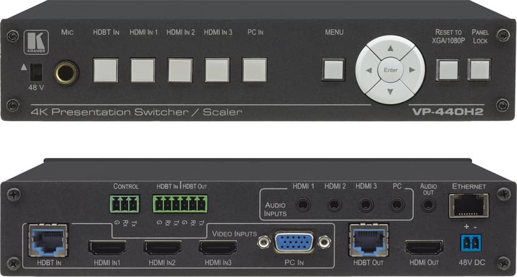Click the 4K Presentation Switcher / Scaler text
This screenshot has height=277, width=517.
coord(137,112)
